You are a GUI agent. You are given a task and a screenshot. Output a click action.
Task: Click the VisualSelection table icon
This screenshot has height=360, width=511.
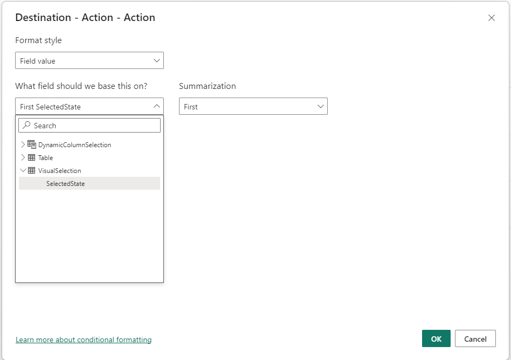[x=31, y=170]
